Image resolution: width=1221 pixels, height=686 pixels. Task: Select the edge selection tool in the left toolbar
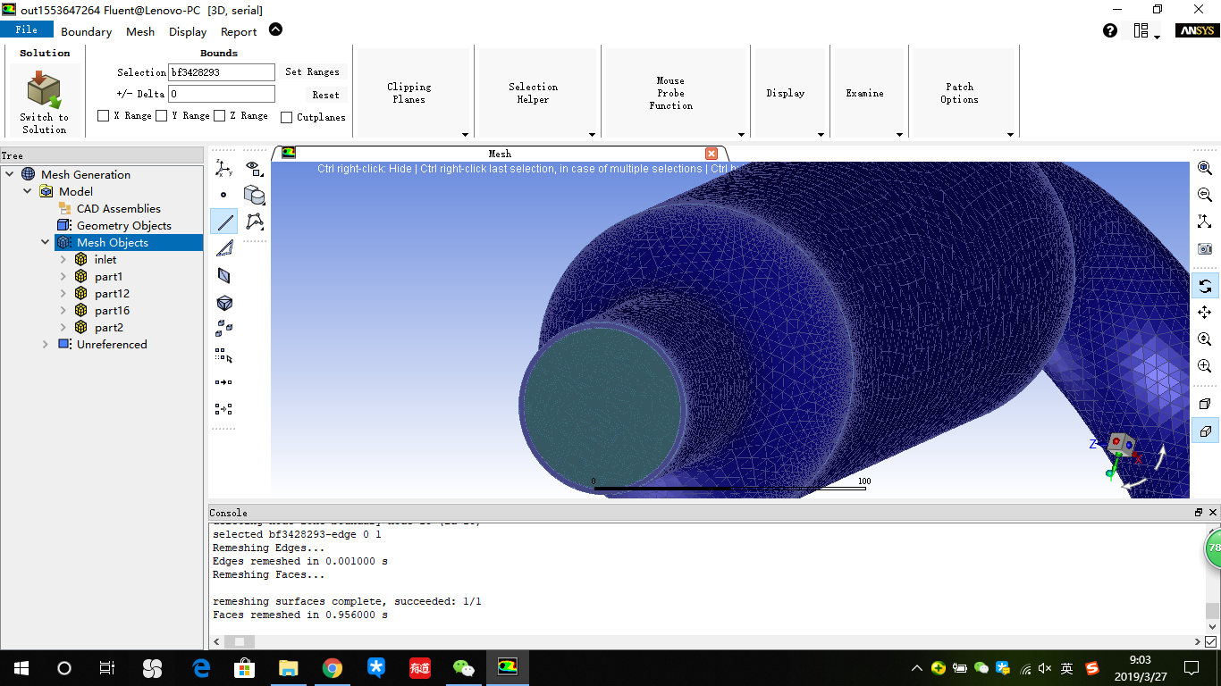pos(224,221)
